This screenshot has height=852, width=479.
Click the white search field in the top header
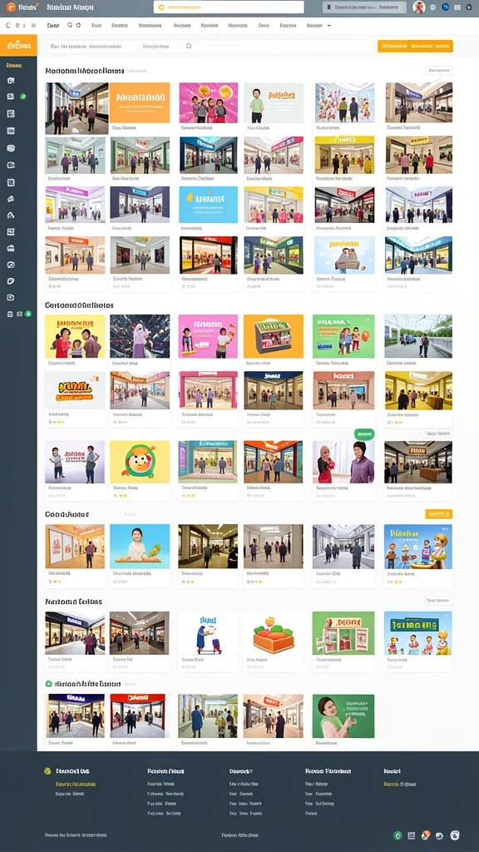point(229,7)
